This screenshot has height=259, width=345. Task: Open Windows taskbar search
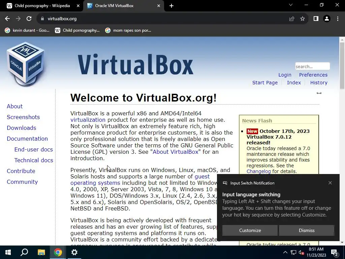[x=24, y=252]
